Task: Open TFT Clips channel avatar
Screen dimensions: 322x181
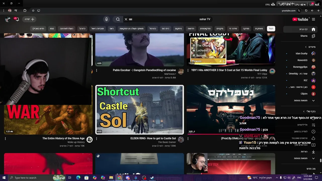Action: [272, 71]
